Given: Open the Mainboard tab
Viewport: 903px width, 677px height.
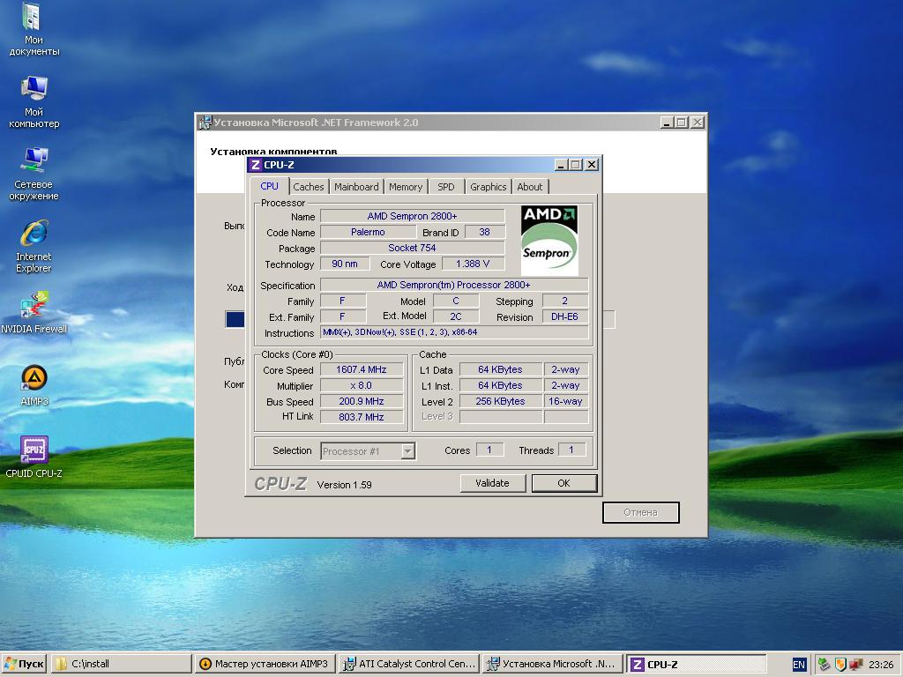Looking at the screenshot, I should [356, 187].
